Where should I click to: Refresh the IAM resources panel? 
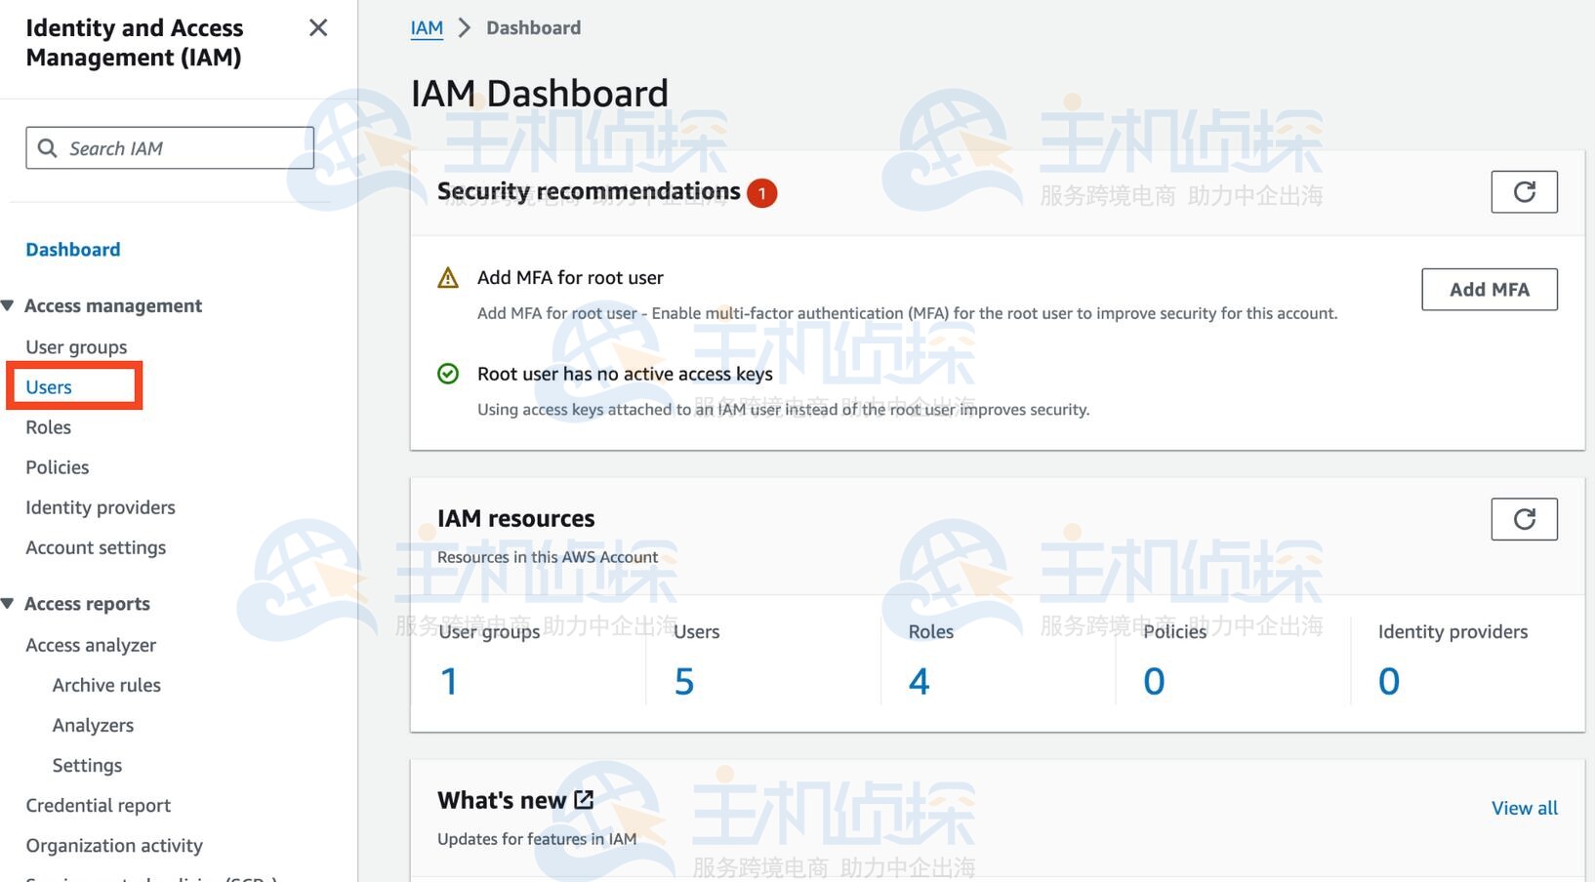(x=1524, y=519)
